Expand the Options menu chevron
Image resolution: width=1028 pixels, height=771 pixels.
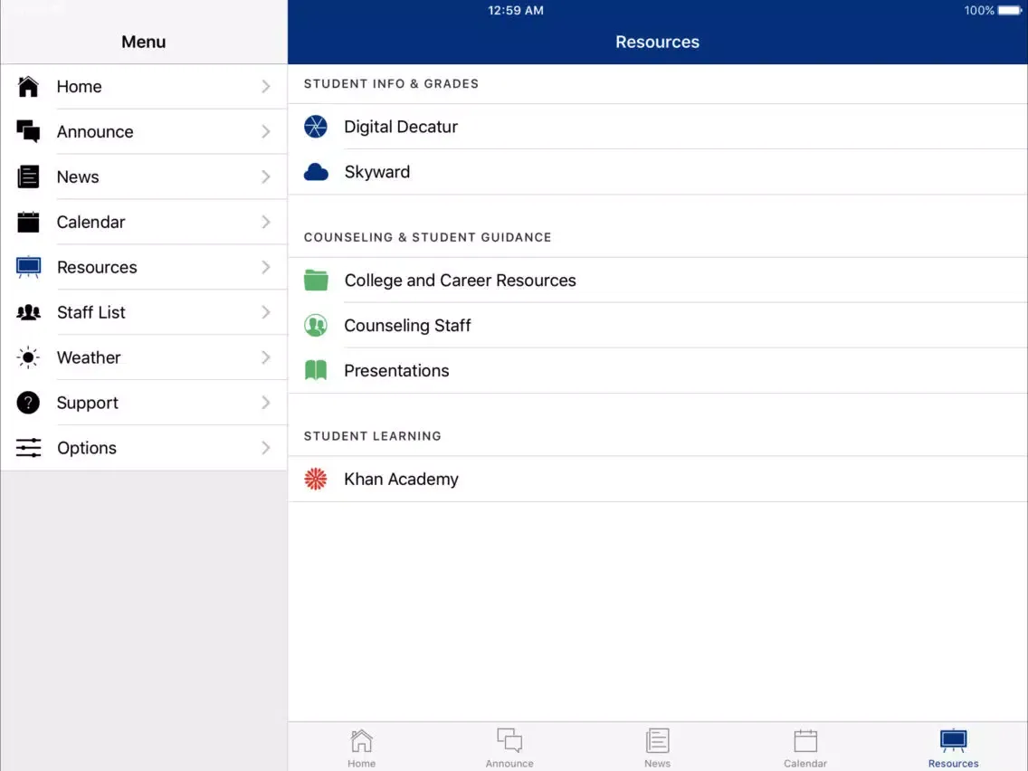click(265, 448)
